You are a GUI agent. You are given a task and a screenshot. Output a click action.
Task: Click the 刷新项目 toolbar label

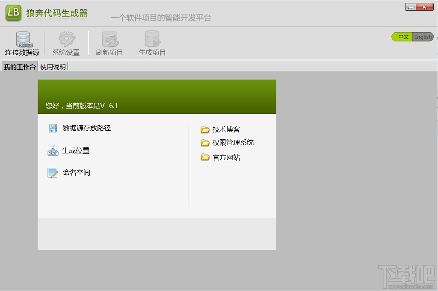109,53
